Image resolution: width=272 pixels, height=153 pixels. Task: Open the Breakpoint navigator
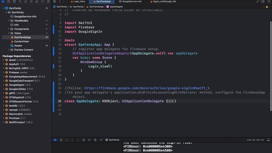point(42,1)
